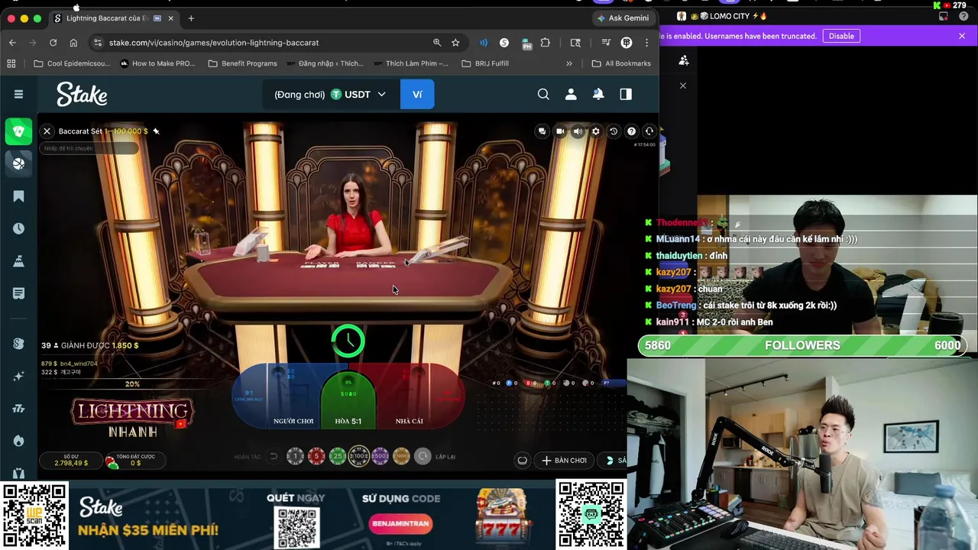Viewport: 978px width, 550px height.
Task: Repeat bet with LẶP LẠI button
Action: point(423,457)
